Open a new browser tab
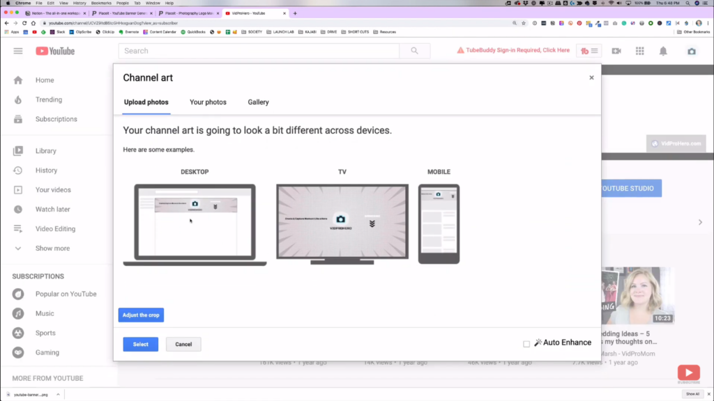Image resolution: width=714 pixels, height=401 pixels. [x=295, y=13]
